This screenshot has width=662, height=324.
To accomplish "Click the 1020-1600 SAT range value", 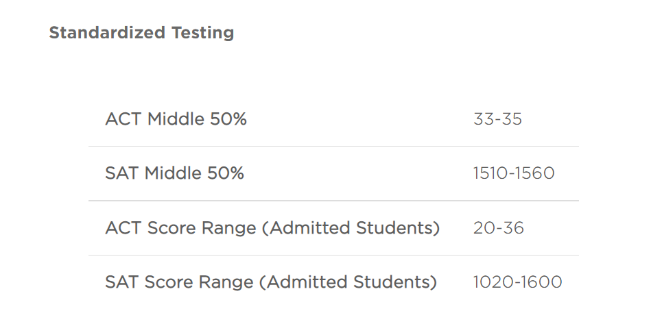I will 518,282.
